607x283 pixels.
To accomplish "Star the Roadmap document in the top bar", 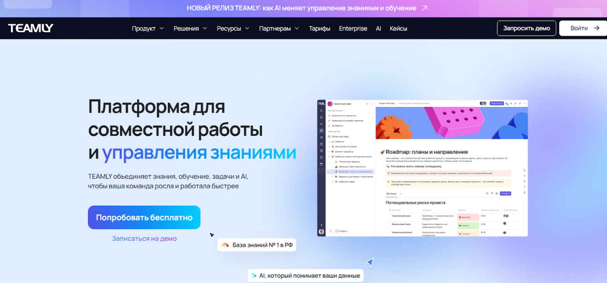I will pyautogui.click(x=515, y=103).
